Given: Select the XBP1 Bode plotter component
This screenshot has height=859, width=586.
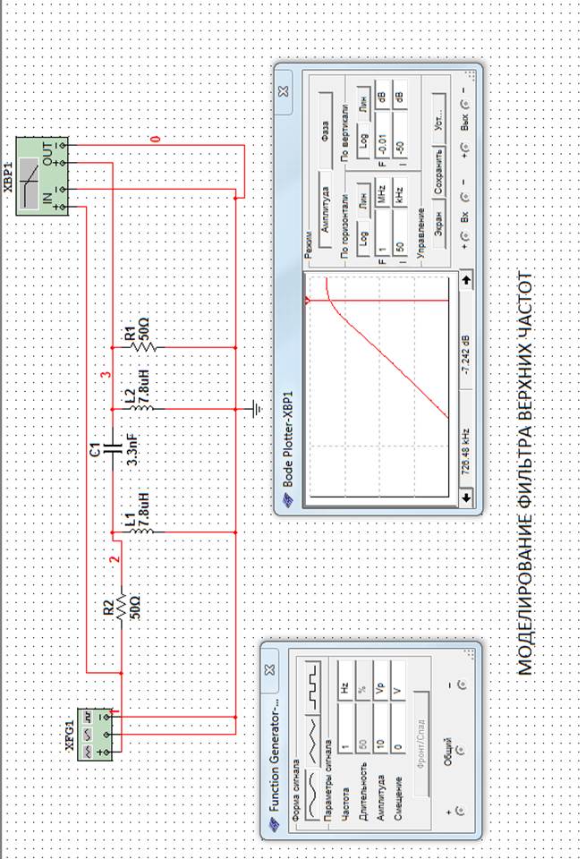Looking at the screenshot, I should click(x=42, y=175).
